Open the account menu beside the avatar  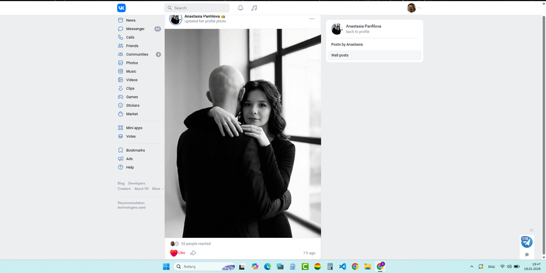click(x=419, y=8)
